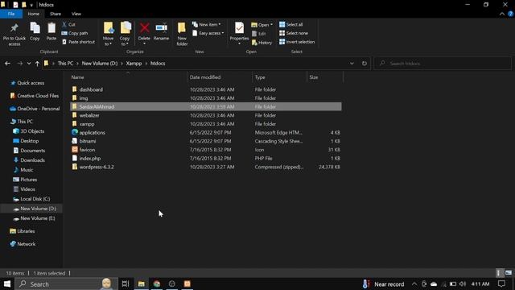The image size is (515, 290).
Task: Switch to large icons view
Action: coord(509,273)
